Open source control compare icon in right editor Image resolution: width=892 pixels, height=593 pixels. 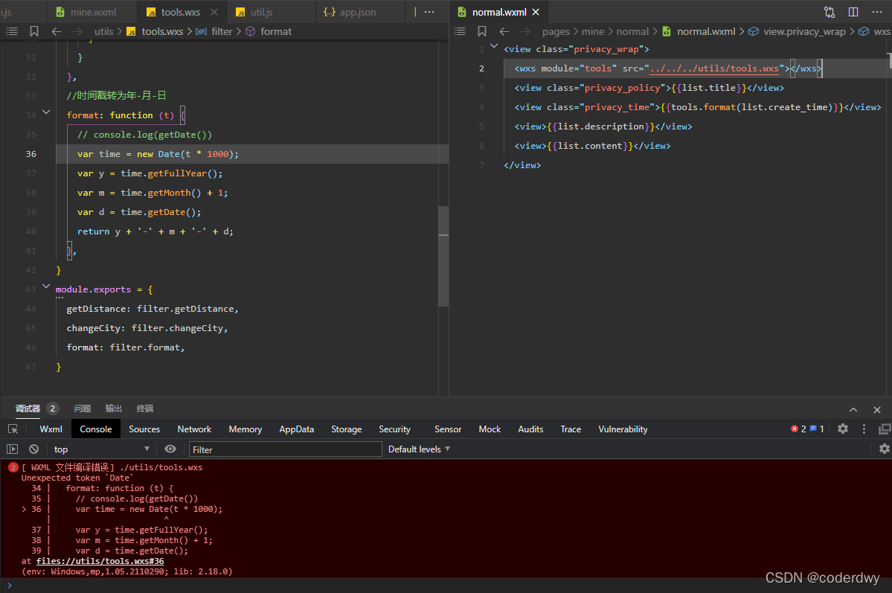pyautogui.click(x=830, y=12)
